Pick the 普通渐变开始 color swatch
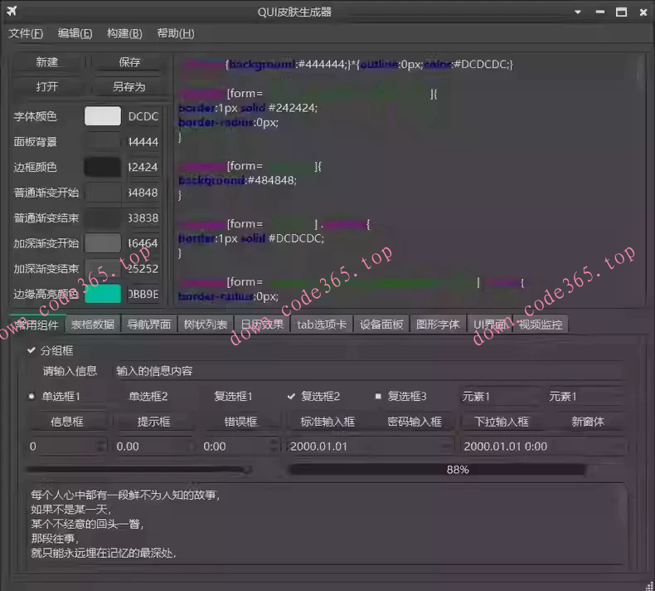Image resolution: width=655 pixels, height=591 pixels. click(x=103, y=193)
